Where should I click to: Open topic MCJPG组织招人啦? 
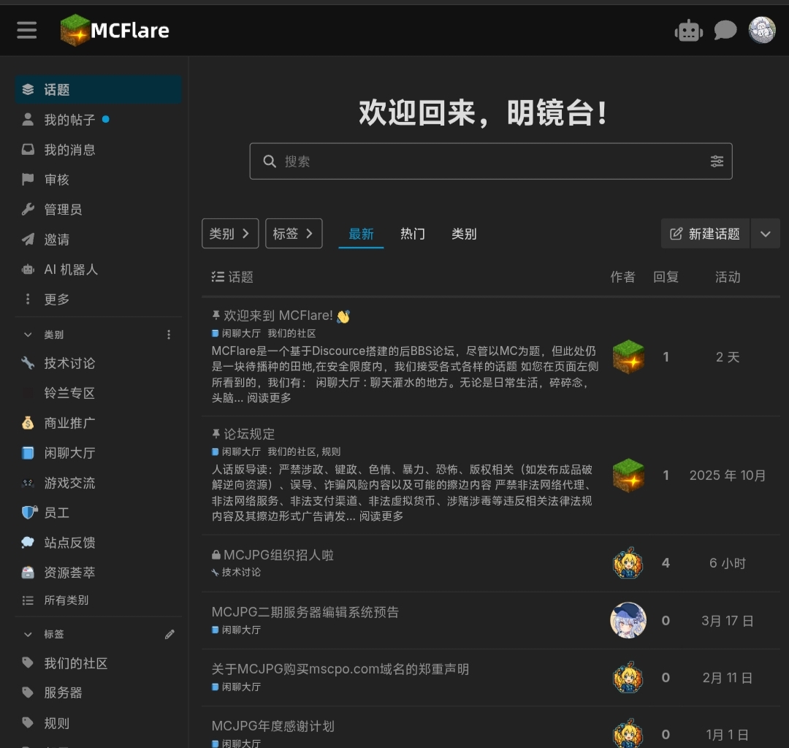(278, 555)
